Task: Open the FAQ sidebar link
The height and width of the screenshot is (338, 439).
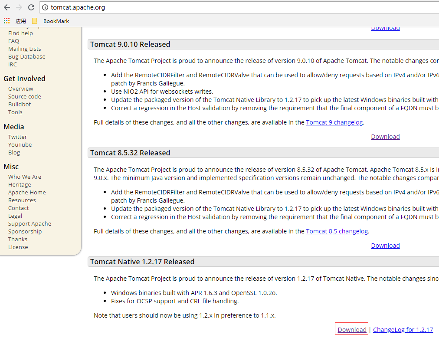Action: coord(14,41)
